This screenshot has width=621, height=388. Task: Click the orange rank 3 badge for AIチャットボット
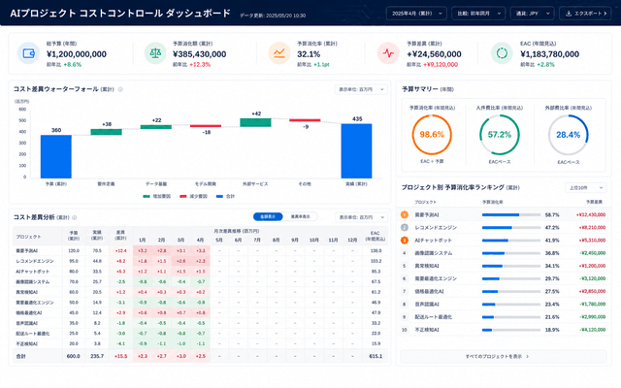tap(405, 240)
